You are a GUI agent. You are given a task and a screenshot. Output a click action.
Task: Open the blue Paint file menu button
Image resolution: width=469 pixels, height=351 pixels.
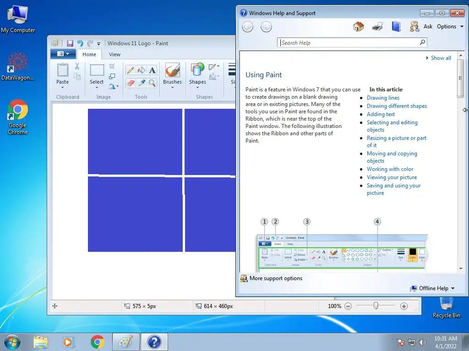click(63, 54)
